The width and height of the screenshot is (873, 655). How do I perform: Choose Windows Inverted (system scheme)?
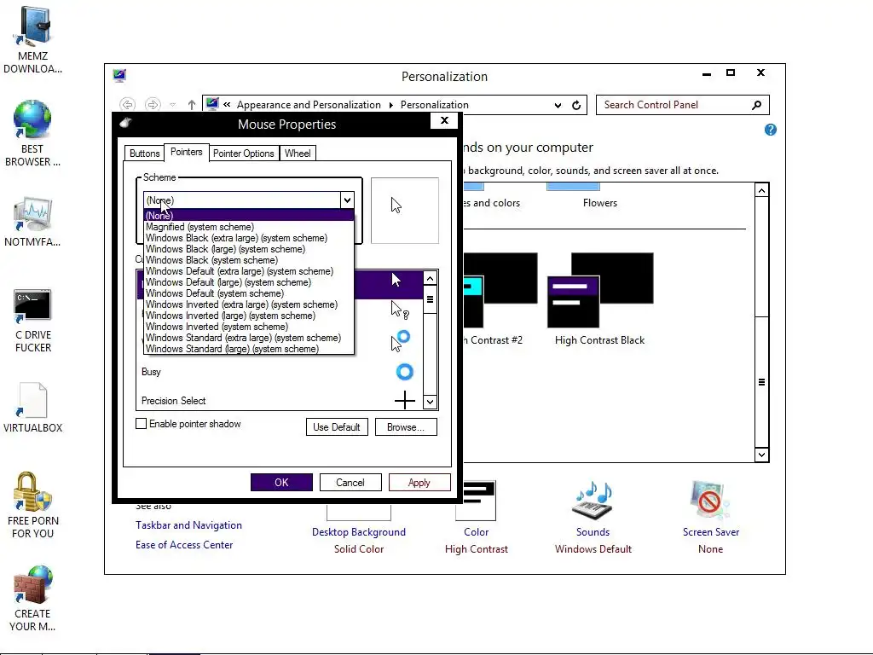point(249,327)
